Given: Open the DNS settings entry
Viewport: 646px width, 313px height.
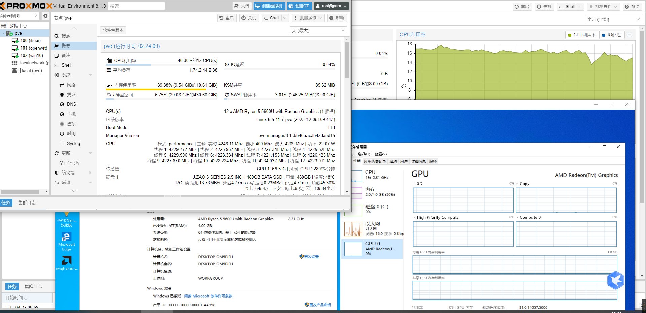Looking at the screenshot, I should 74,104.
